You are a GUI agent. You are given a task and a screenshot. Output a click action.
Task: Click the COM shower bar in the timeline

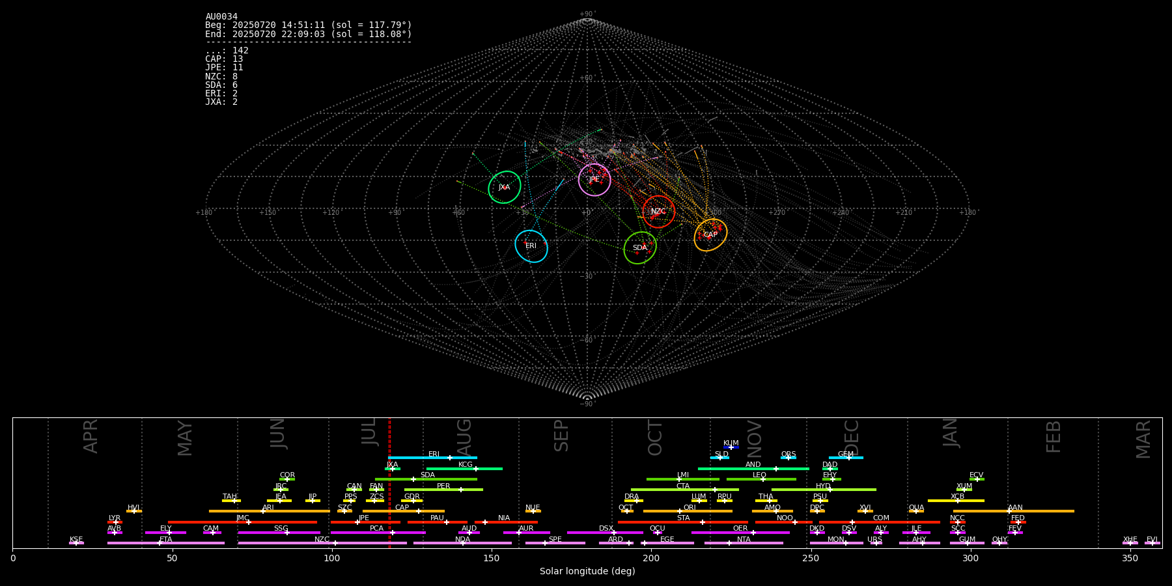(880, 522)
